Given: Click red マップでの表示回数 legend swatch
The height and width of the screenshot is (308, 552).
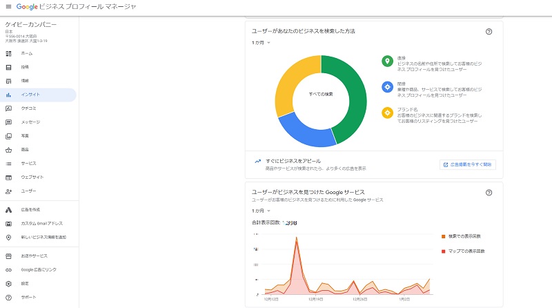Looking at the screenshot, I should [443, 251].
